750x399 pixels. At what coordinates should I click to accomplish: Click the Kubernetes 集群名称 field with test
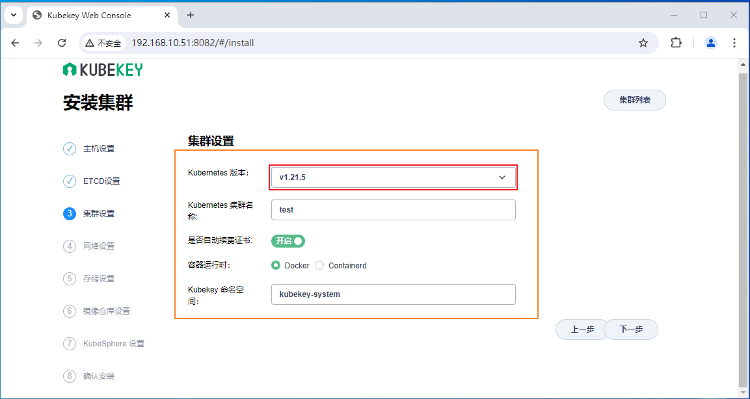pos(393,210)
